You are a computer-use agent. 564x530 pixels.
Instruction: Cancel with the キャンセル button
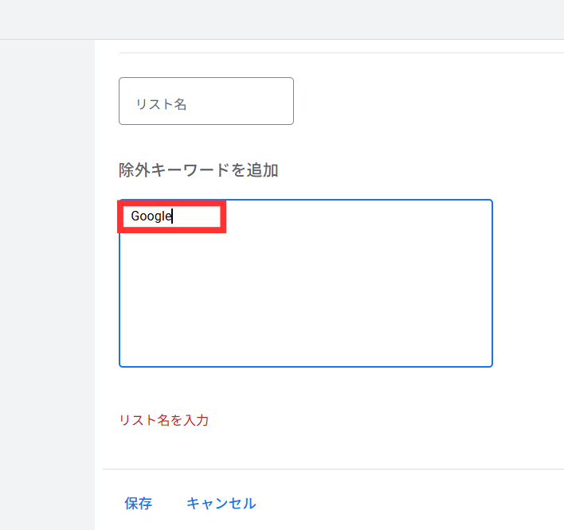point(221,503)
